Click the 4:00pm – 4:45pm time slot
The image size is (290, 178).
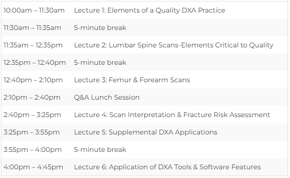click(33, 167)
